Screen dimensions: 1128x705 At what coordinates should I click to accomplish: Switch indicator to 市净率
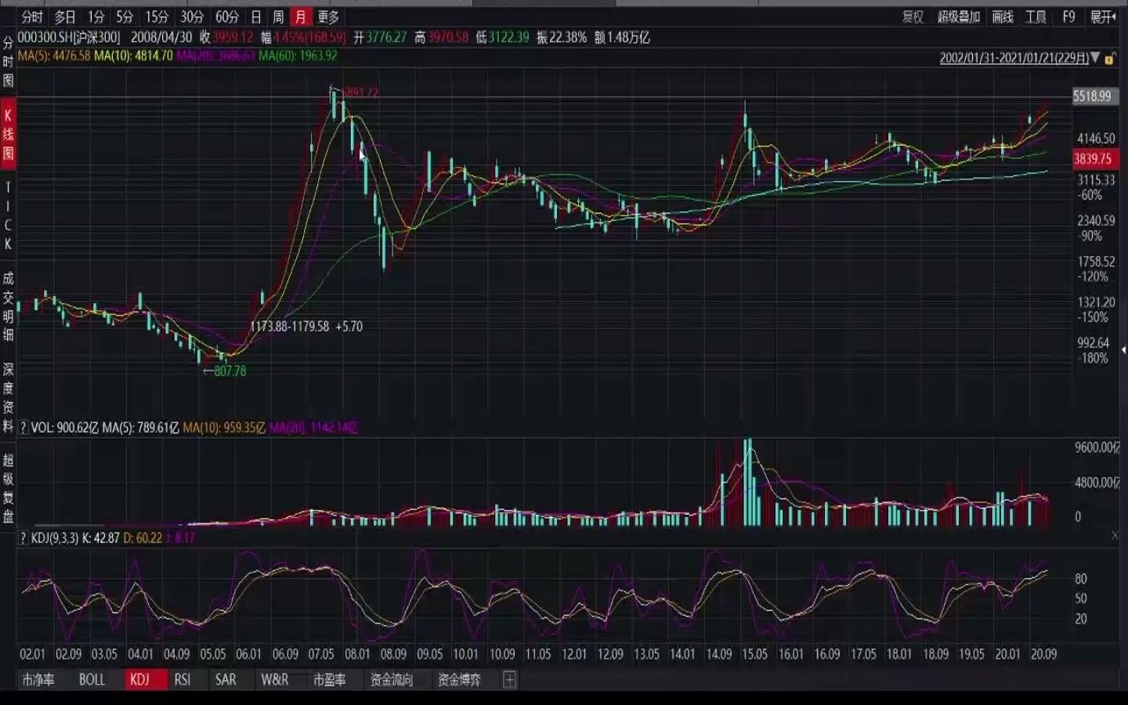38,680
